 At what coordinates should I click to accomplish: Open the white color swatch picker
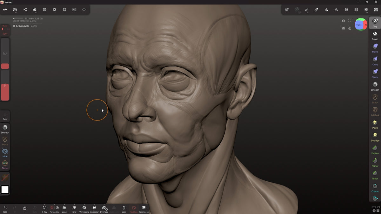[5, 190]
